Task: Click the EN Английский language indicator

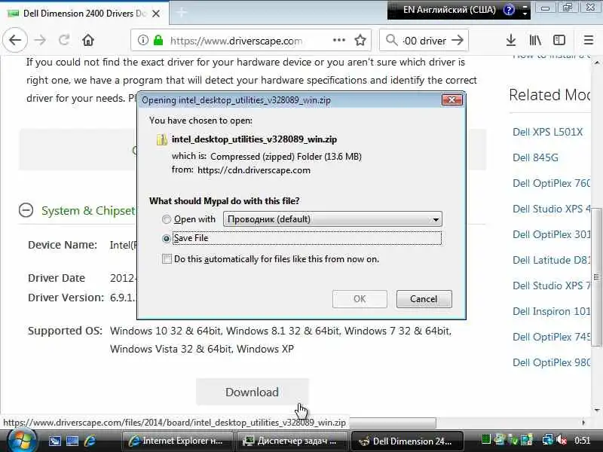Action: (x=449, y=10)
